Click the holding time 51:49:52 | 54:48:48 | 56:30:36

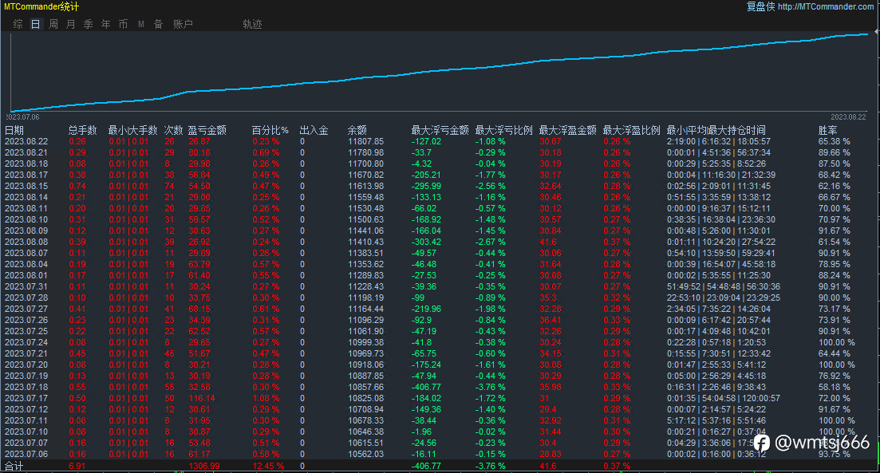click(x=724, y=286)
